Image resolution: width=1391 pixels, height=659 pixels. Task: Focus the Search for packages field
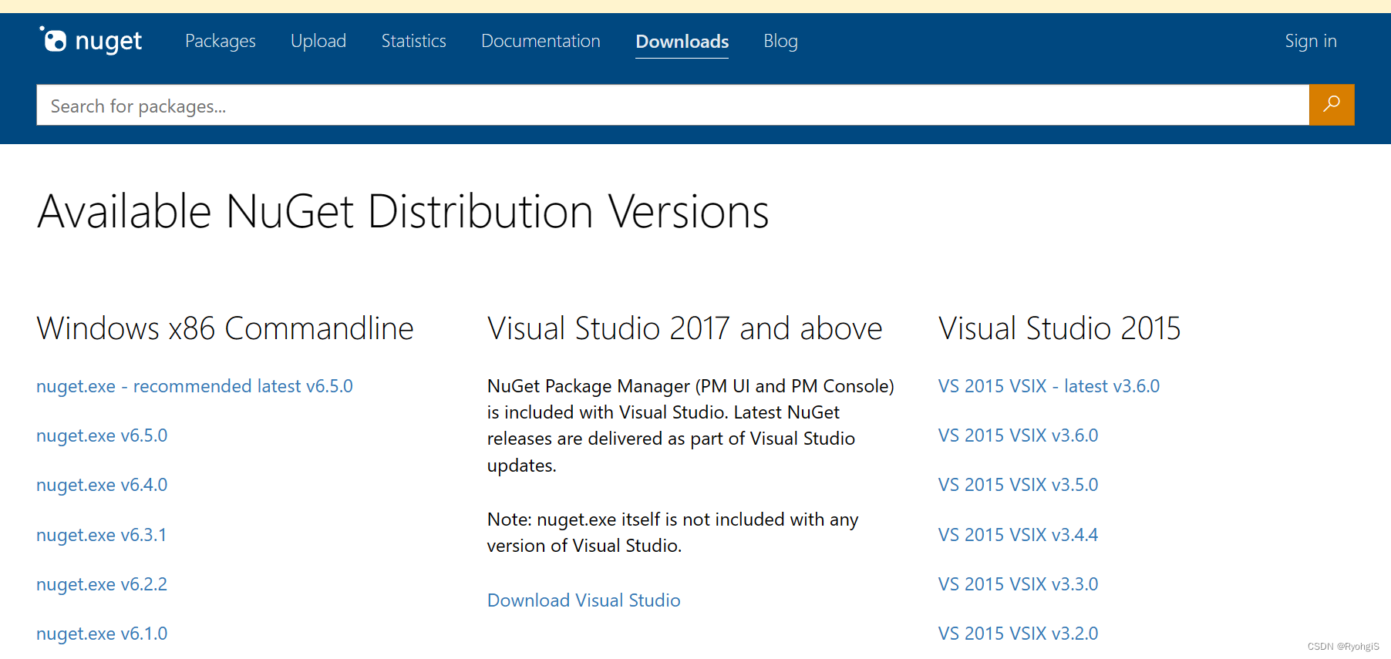click(x=672, y=105)
